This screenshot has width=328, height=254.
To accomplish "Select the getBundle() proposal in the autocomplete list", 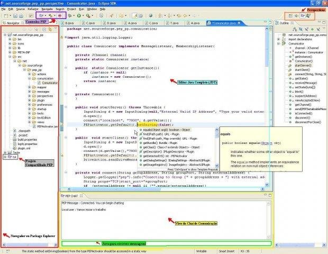I will (160, 143).
